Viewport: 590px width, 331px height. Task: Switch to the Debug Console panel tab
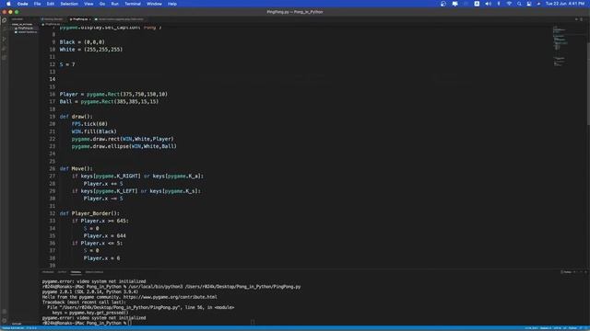pos(94,272)
